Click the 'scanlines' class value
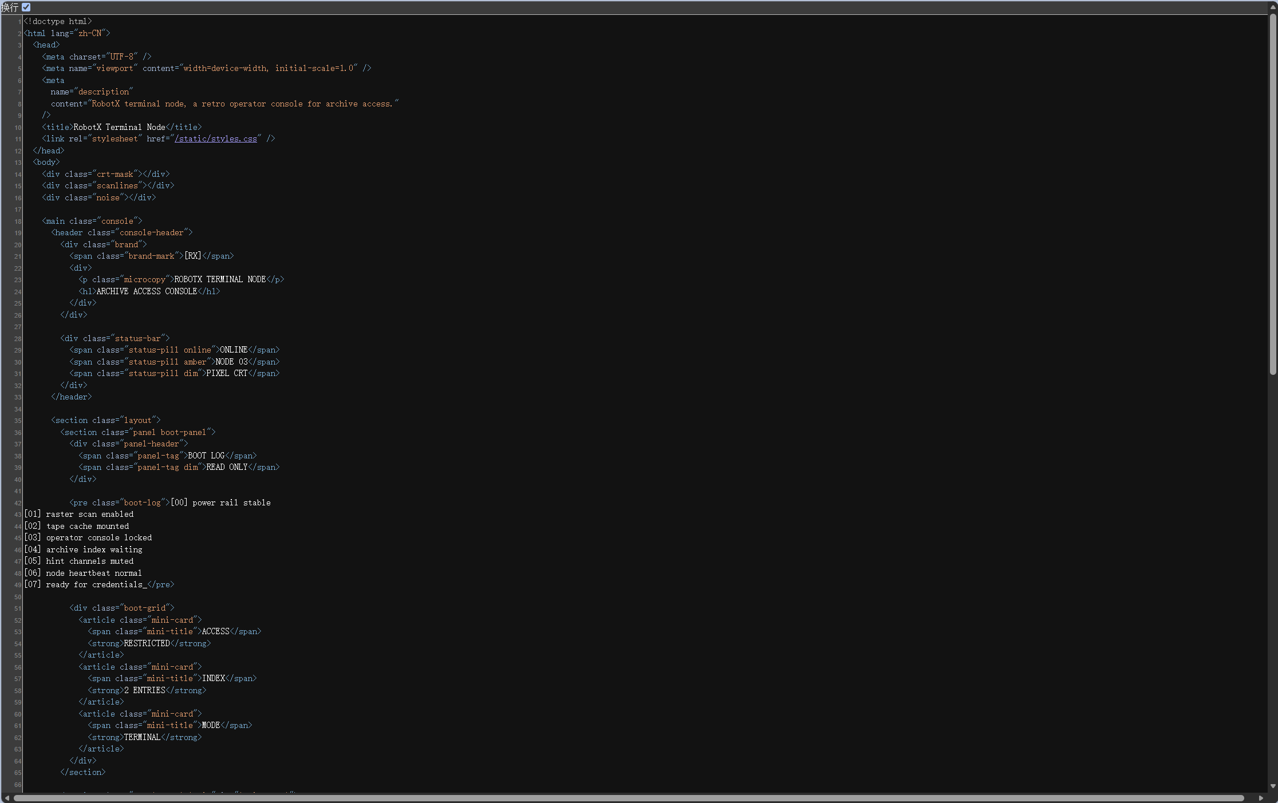This screenshot has width=1278, height=803. click(x=117, y=185)
